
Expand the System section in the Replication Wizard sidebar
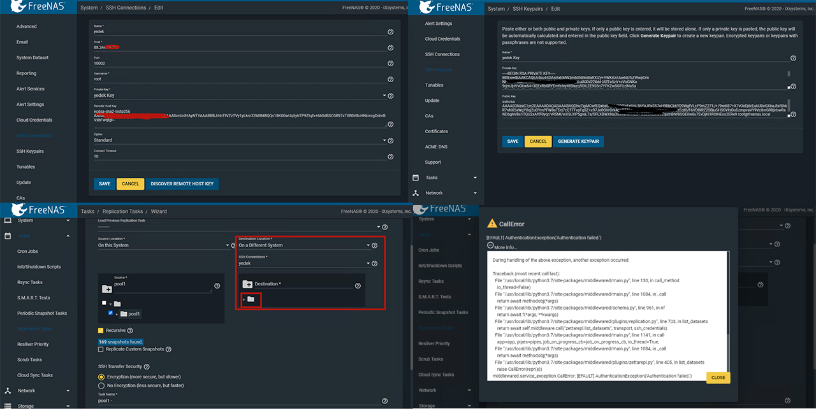tap(68, 220)
